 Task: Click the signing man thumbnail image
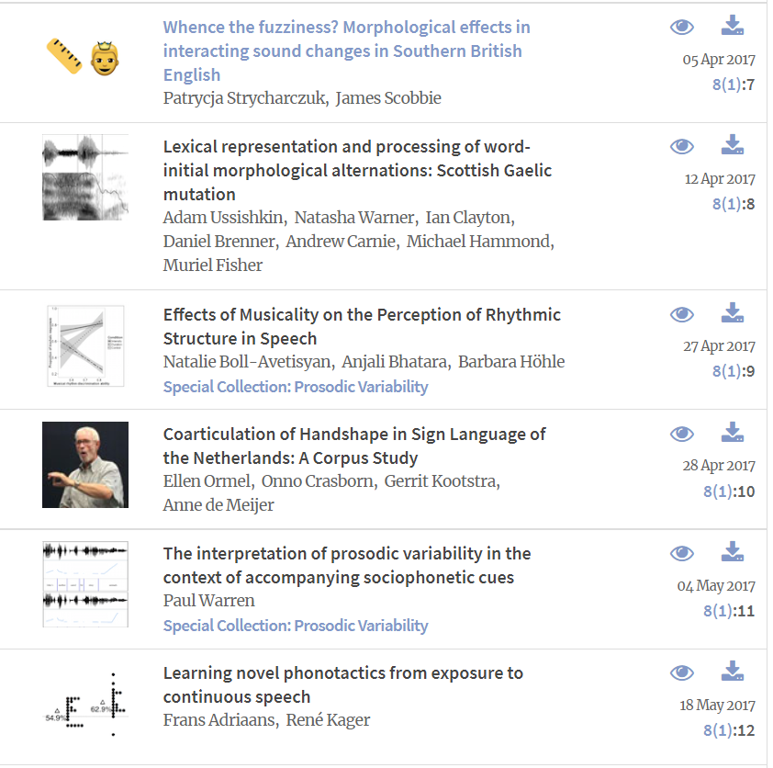tap(85, 465)
